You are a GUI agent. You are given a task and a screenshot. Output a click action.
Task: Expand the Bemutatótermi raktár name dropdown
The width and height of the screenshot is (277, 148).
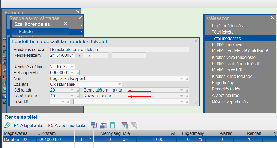click(x=181, y=90)
